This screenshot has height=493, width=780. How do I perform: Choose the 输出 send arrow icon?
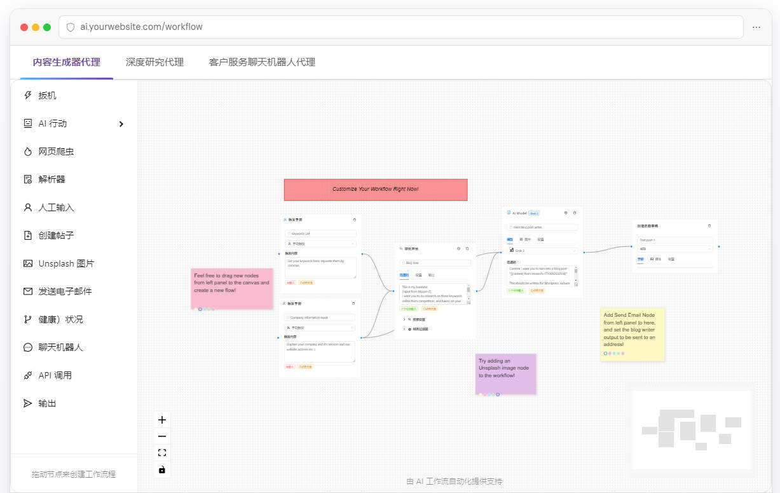tap(27, 403)
